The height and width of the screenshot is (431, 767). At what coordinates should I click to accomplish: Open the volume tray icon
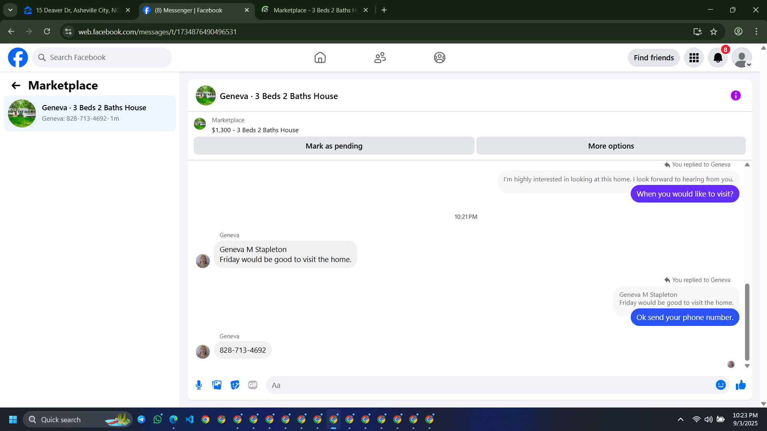[708, 419]
